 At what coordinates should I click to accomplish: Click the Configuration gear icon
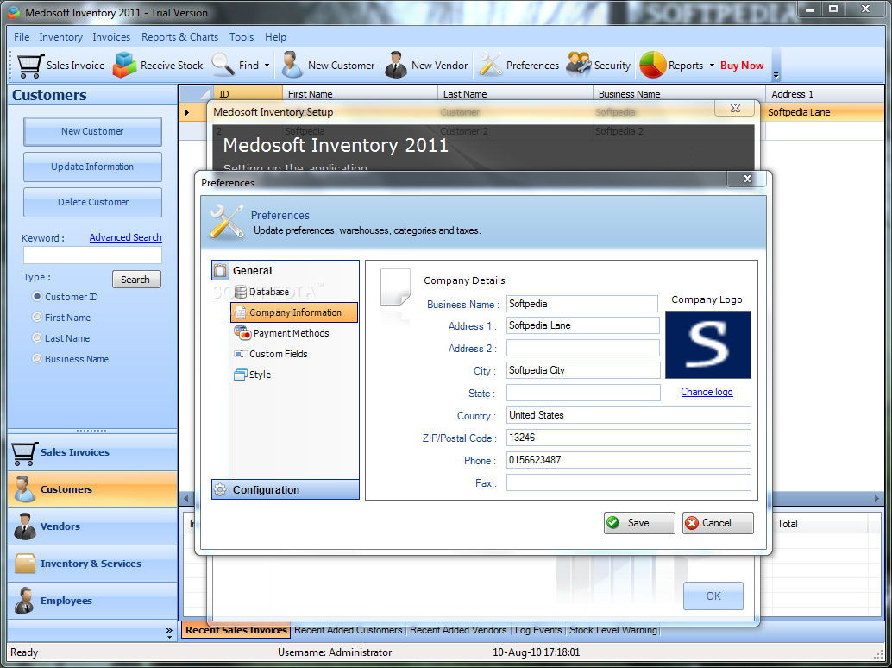tap(220, 490)
